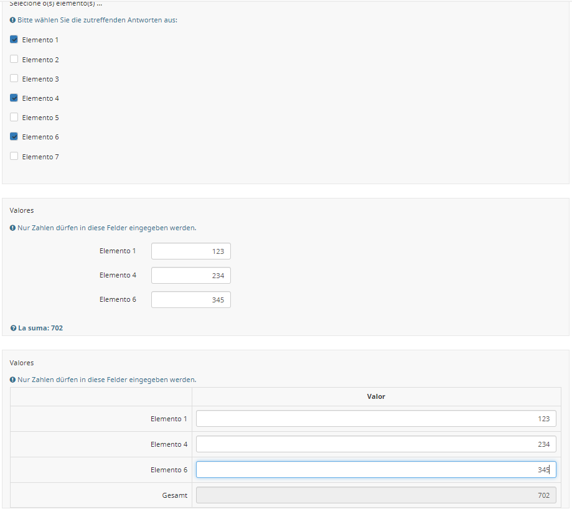Click info icon beside 'Bitte wählen Sie' hint

coord(13,21)
